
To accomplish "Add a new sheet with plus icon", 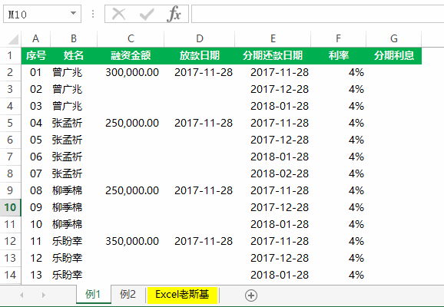I will pos(251,295).
